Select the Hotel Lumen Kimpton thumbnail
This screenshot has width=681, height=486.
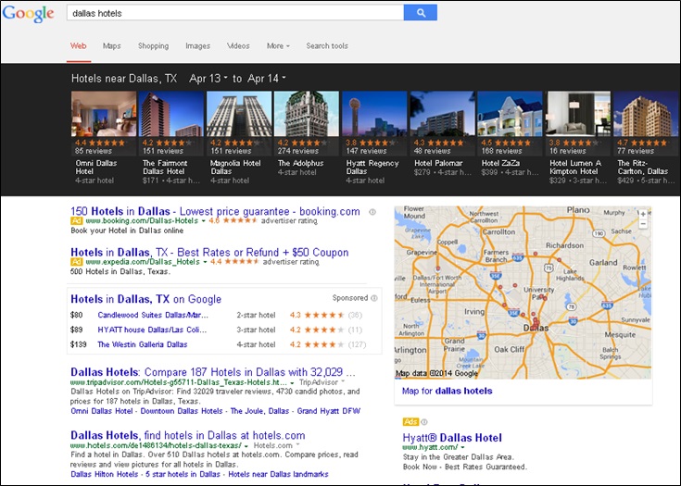[577, 114]
